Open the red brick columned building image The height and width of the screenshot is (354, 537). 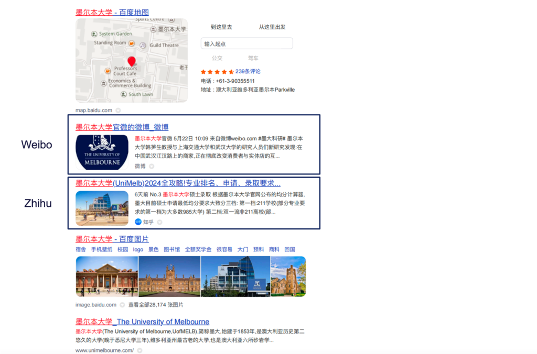pyautogui.click(x=107, y=276)
